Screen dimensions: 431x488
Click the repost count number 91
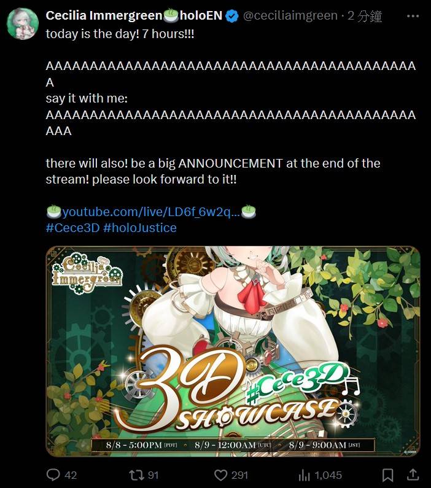tap(153, 475)
